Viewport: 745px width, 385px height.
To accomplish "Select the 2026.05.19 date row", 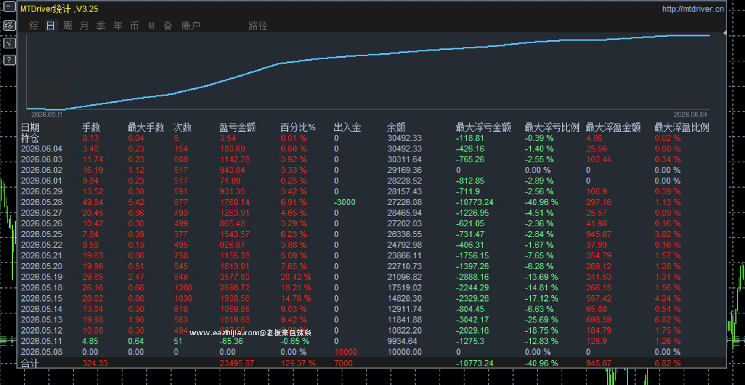I will 42,277.
